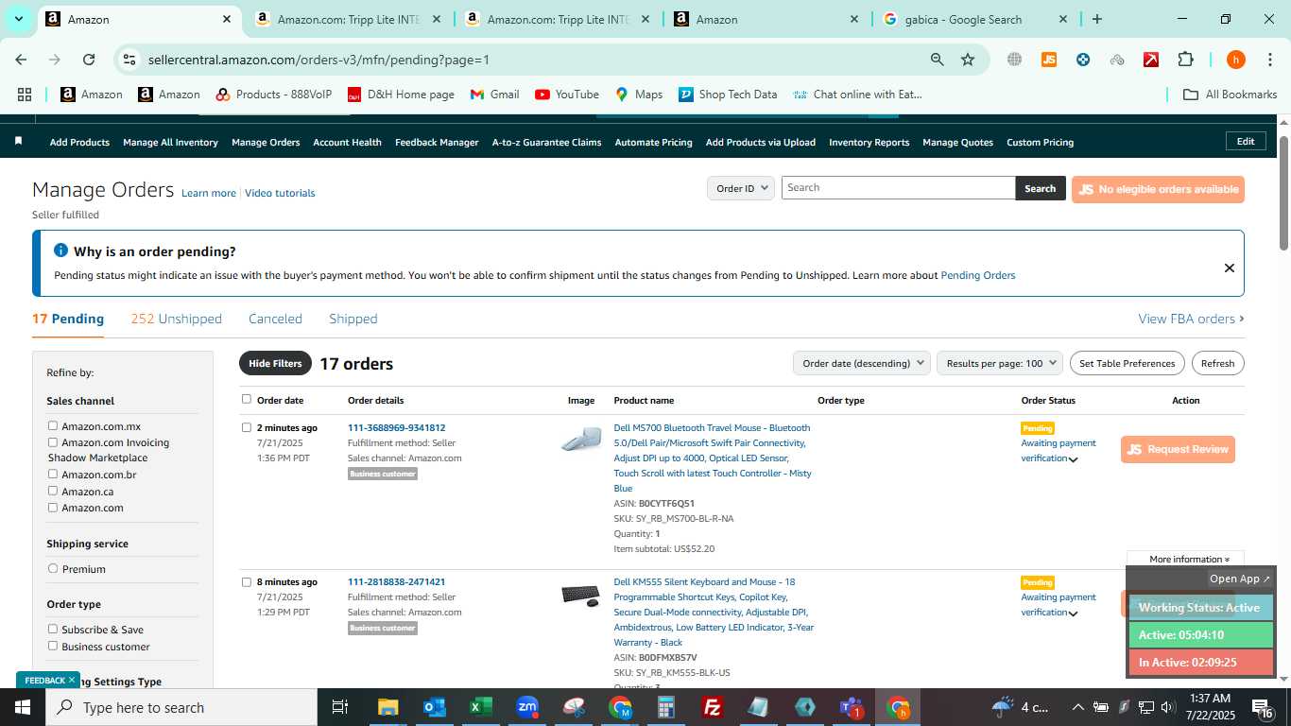Expand Awaiting payment verification for Dell MS700 order
This screenshot has height=726, width=1291.
(1074, 459)
